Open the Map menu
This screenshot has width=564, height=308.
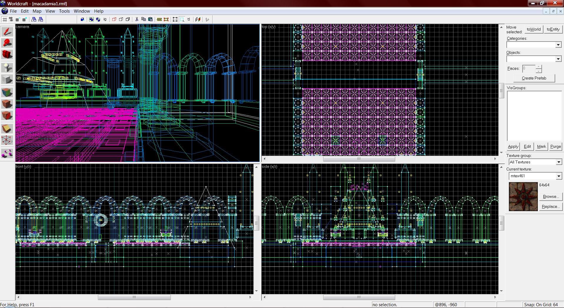tap(37, 11)
